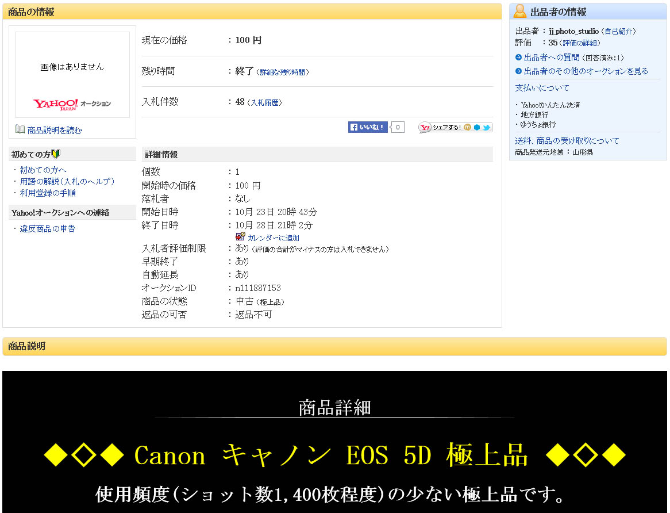Share via the blue hexagon icon
Screen dimensions: 670x513
477,127
